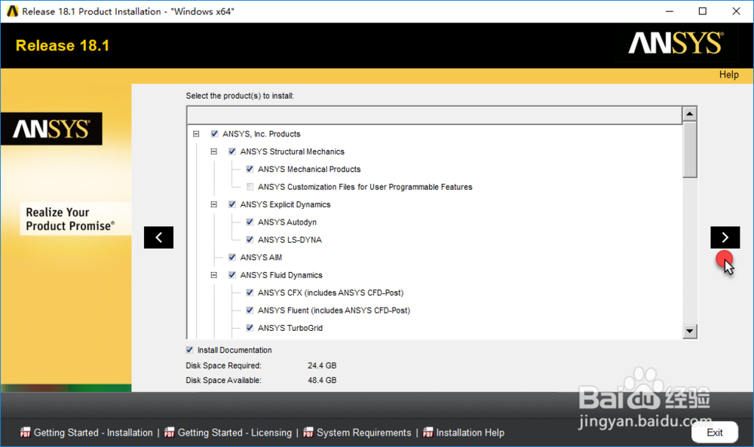Open PDF icon beside System Requirements

tap(308, 433)
